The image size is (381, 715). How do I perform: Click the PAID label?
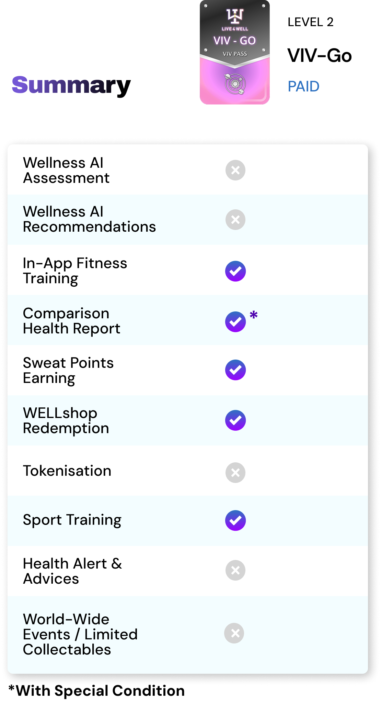(x=303, y=86)
